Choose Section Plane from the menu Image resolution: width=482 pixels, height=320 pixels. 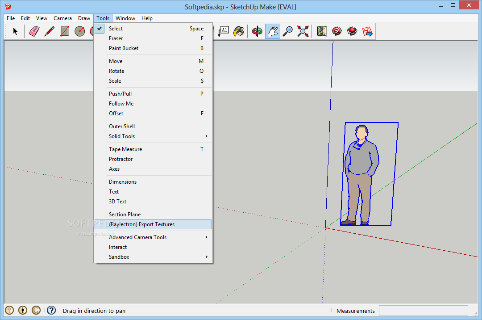pos(153,215)
